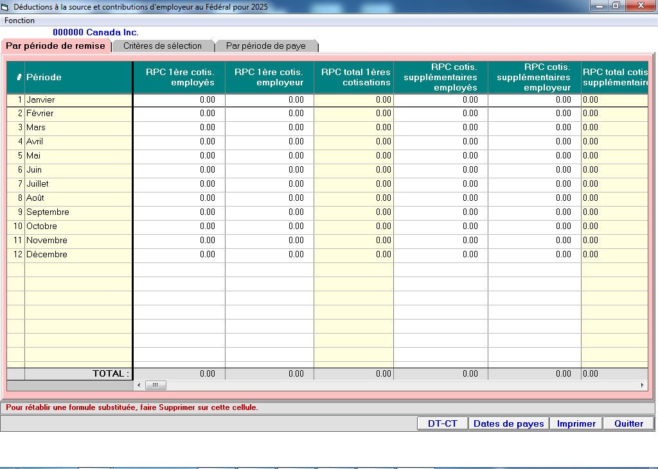Open Dates de payes
The image size is (658, 469).
(x=508, y=423)
